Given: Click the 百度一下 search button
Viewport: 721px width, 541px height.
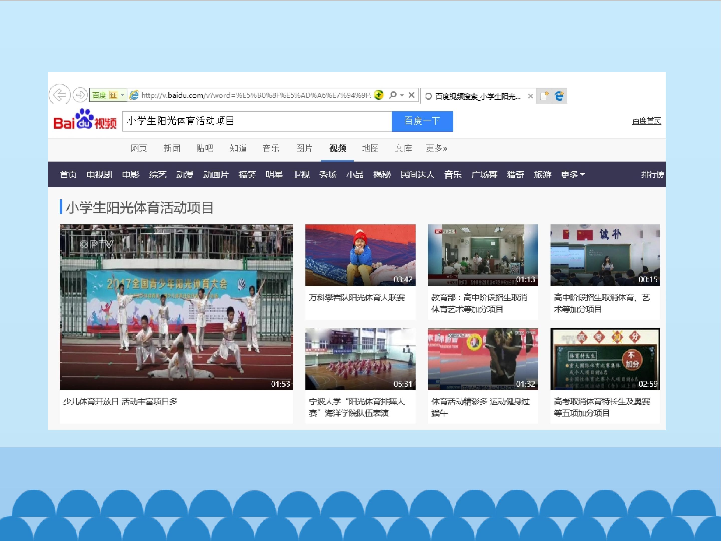Looking at the screenshot, I should [422, 121].
